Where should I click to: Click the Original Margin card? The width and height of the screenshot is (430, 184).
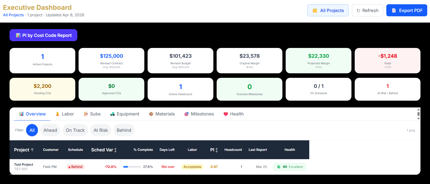pos(250,60)
